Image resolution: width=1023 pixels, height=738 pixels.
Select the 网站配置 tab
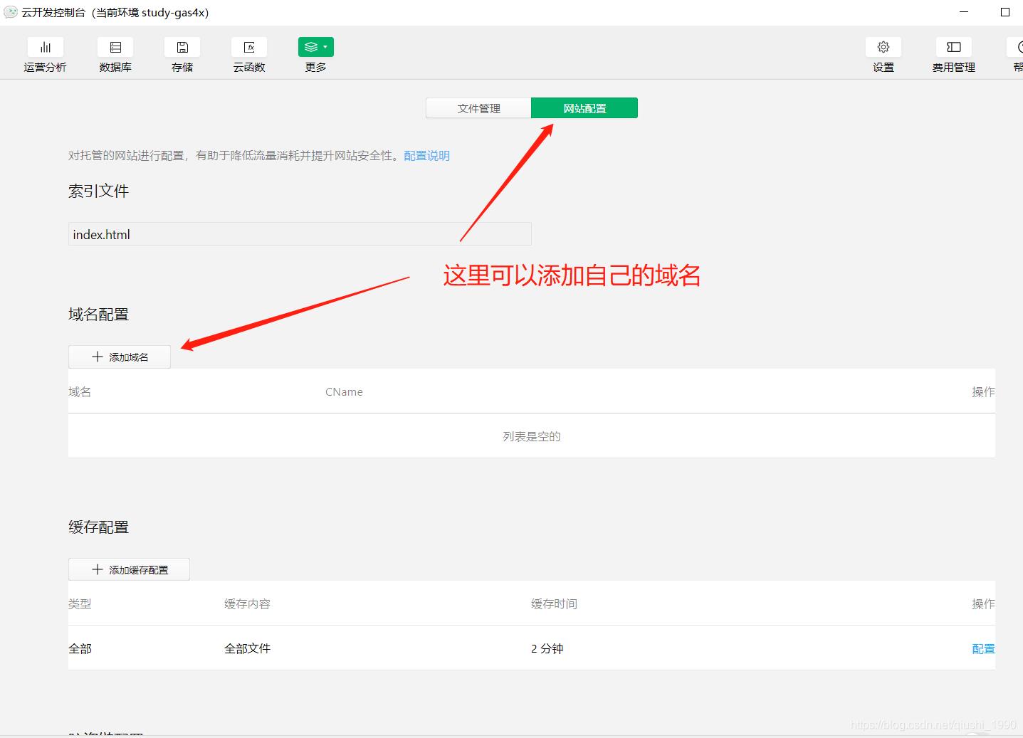point(584,108)
